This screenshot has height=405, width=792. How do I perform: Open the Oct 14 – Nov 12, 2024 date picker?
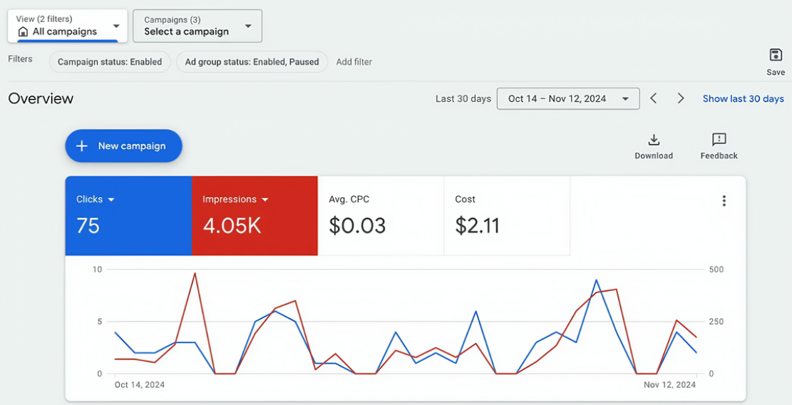tap(568, 98)
